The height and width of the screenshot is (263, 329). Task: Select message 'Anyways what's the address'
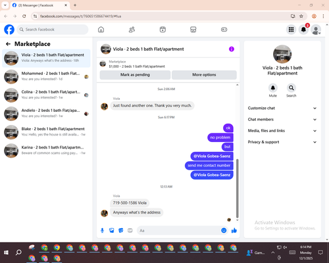coord(137,212)
